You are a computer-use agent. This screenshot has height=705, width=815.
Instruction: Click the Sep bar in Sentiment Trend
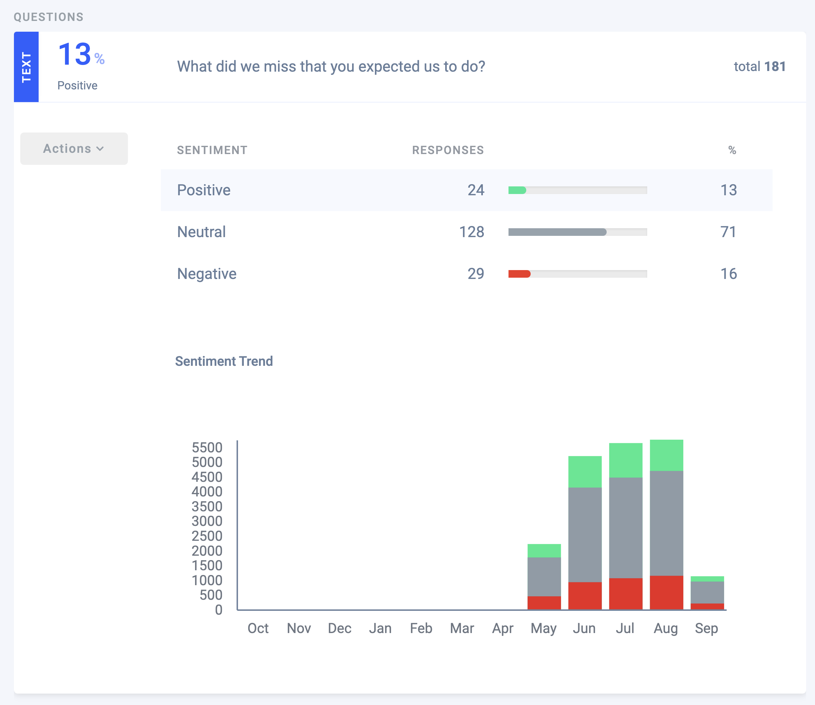pos(707,592)
